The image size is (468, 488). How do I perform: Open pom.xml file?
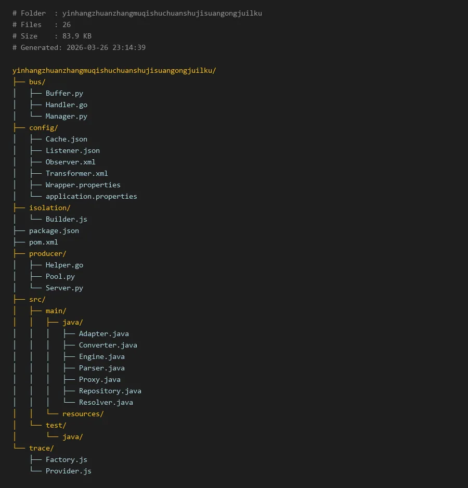43,242
